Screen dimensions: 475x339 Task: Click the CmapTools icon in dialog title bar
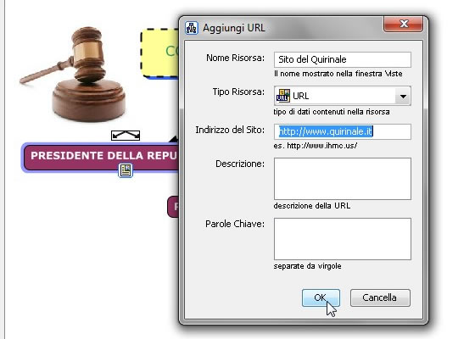pos(192,28)
